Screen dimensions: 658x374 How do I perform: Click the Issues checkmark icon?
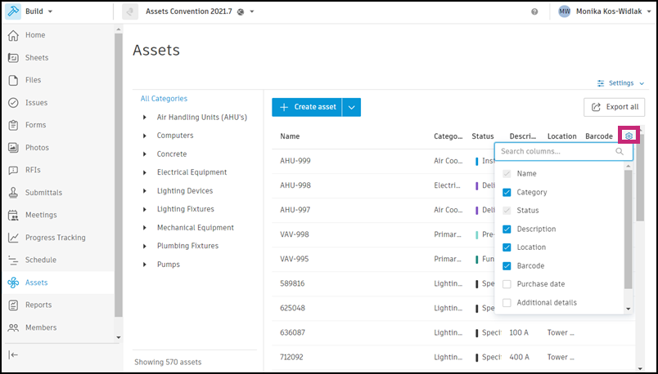(13, 103)
